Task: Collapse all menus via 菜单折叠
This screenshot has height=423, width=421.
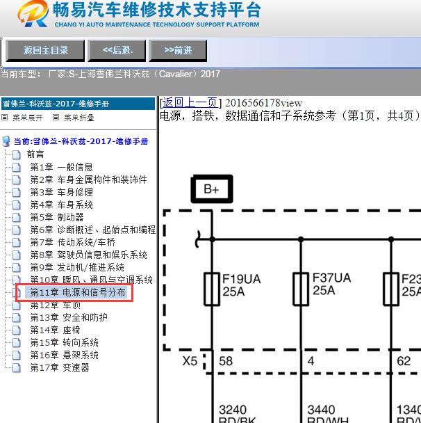Action: point(79,118)
